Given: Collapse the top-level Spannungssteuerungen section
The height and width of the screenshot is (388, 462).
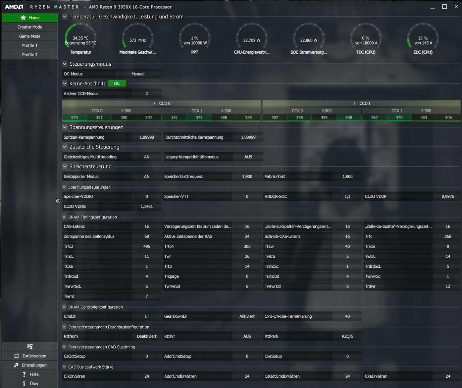Looking at the screenshot, I should (x=65, y=127).
